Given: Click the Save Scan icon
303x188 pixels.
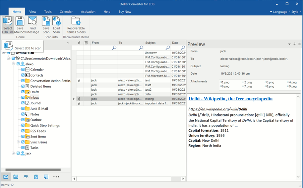Looking at the screenshot, I should (x=46, y=25).
